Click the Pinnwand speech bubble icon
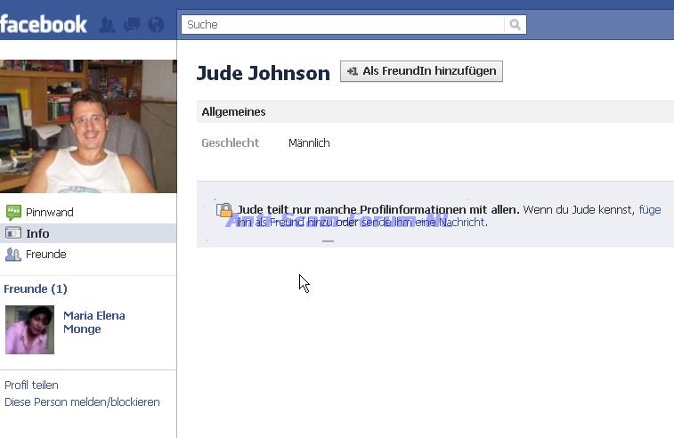 [x=13, y=213]
